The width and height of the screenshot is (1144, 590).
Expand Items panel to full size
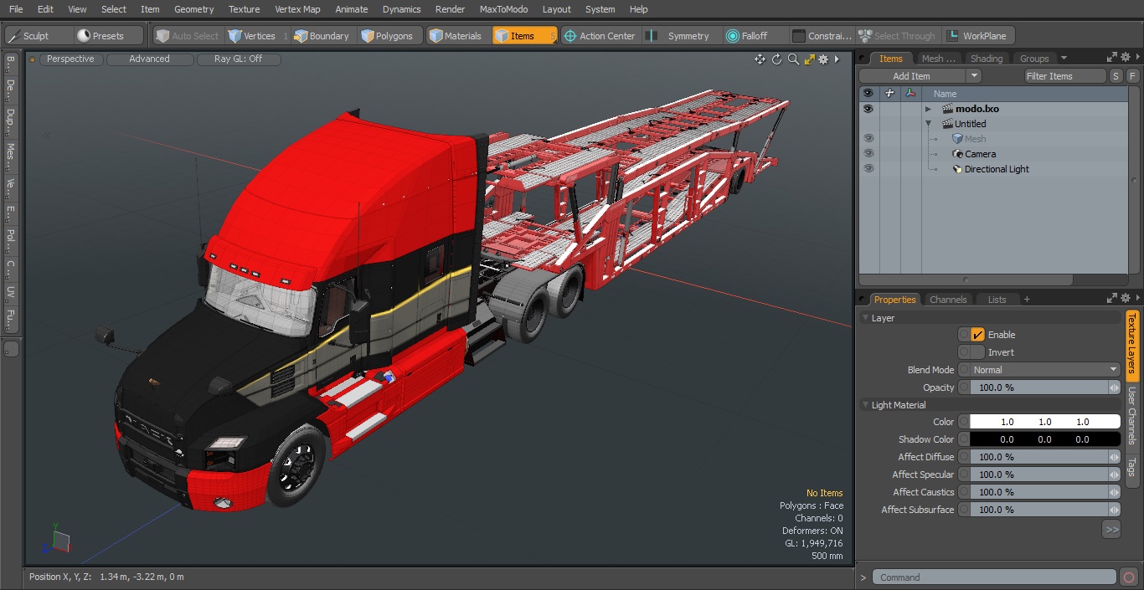[1112, 58]
